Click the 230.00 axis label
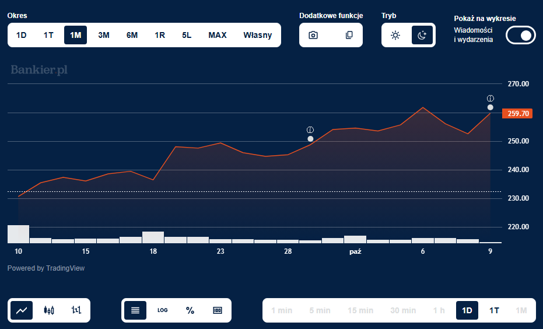Viewport: 543px width, 329px height. (519, 198)
